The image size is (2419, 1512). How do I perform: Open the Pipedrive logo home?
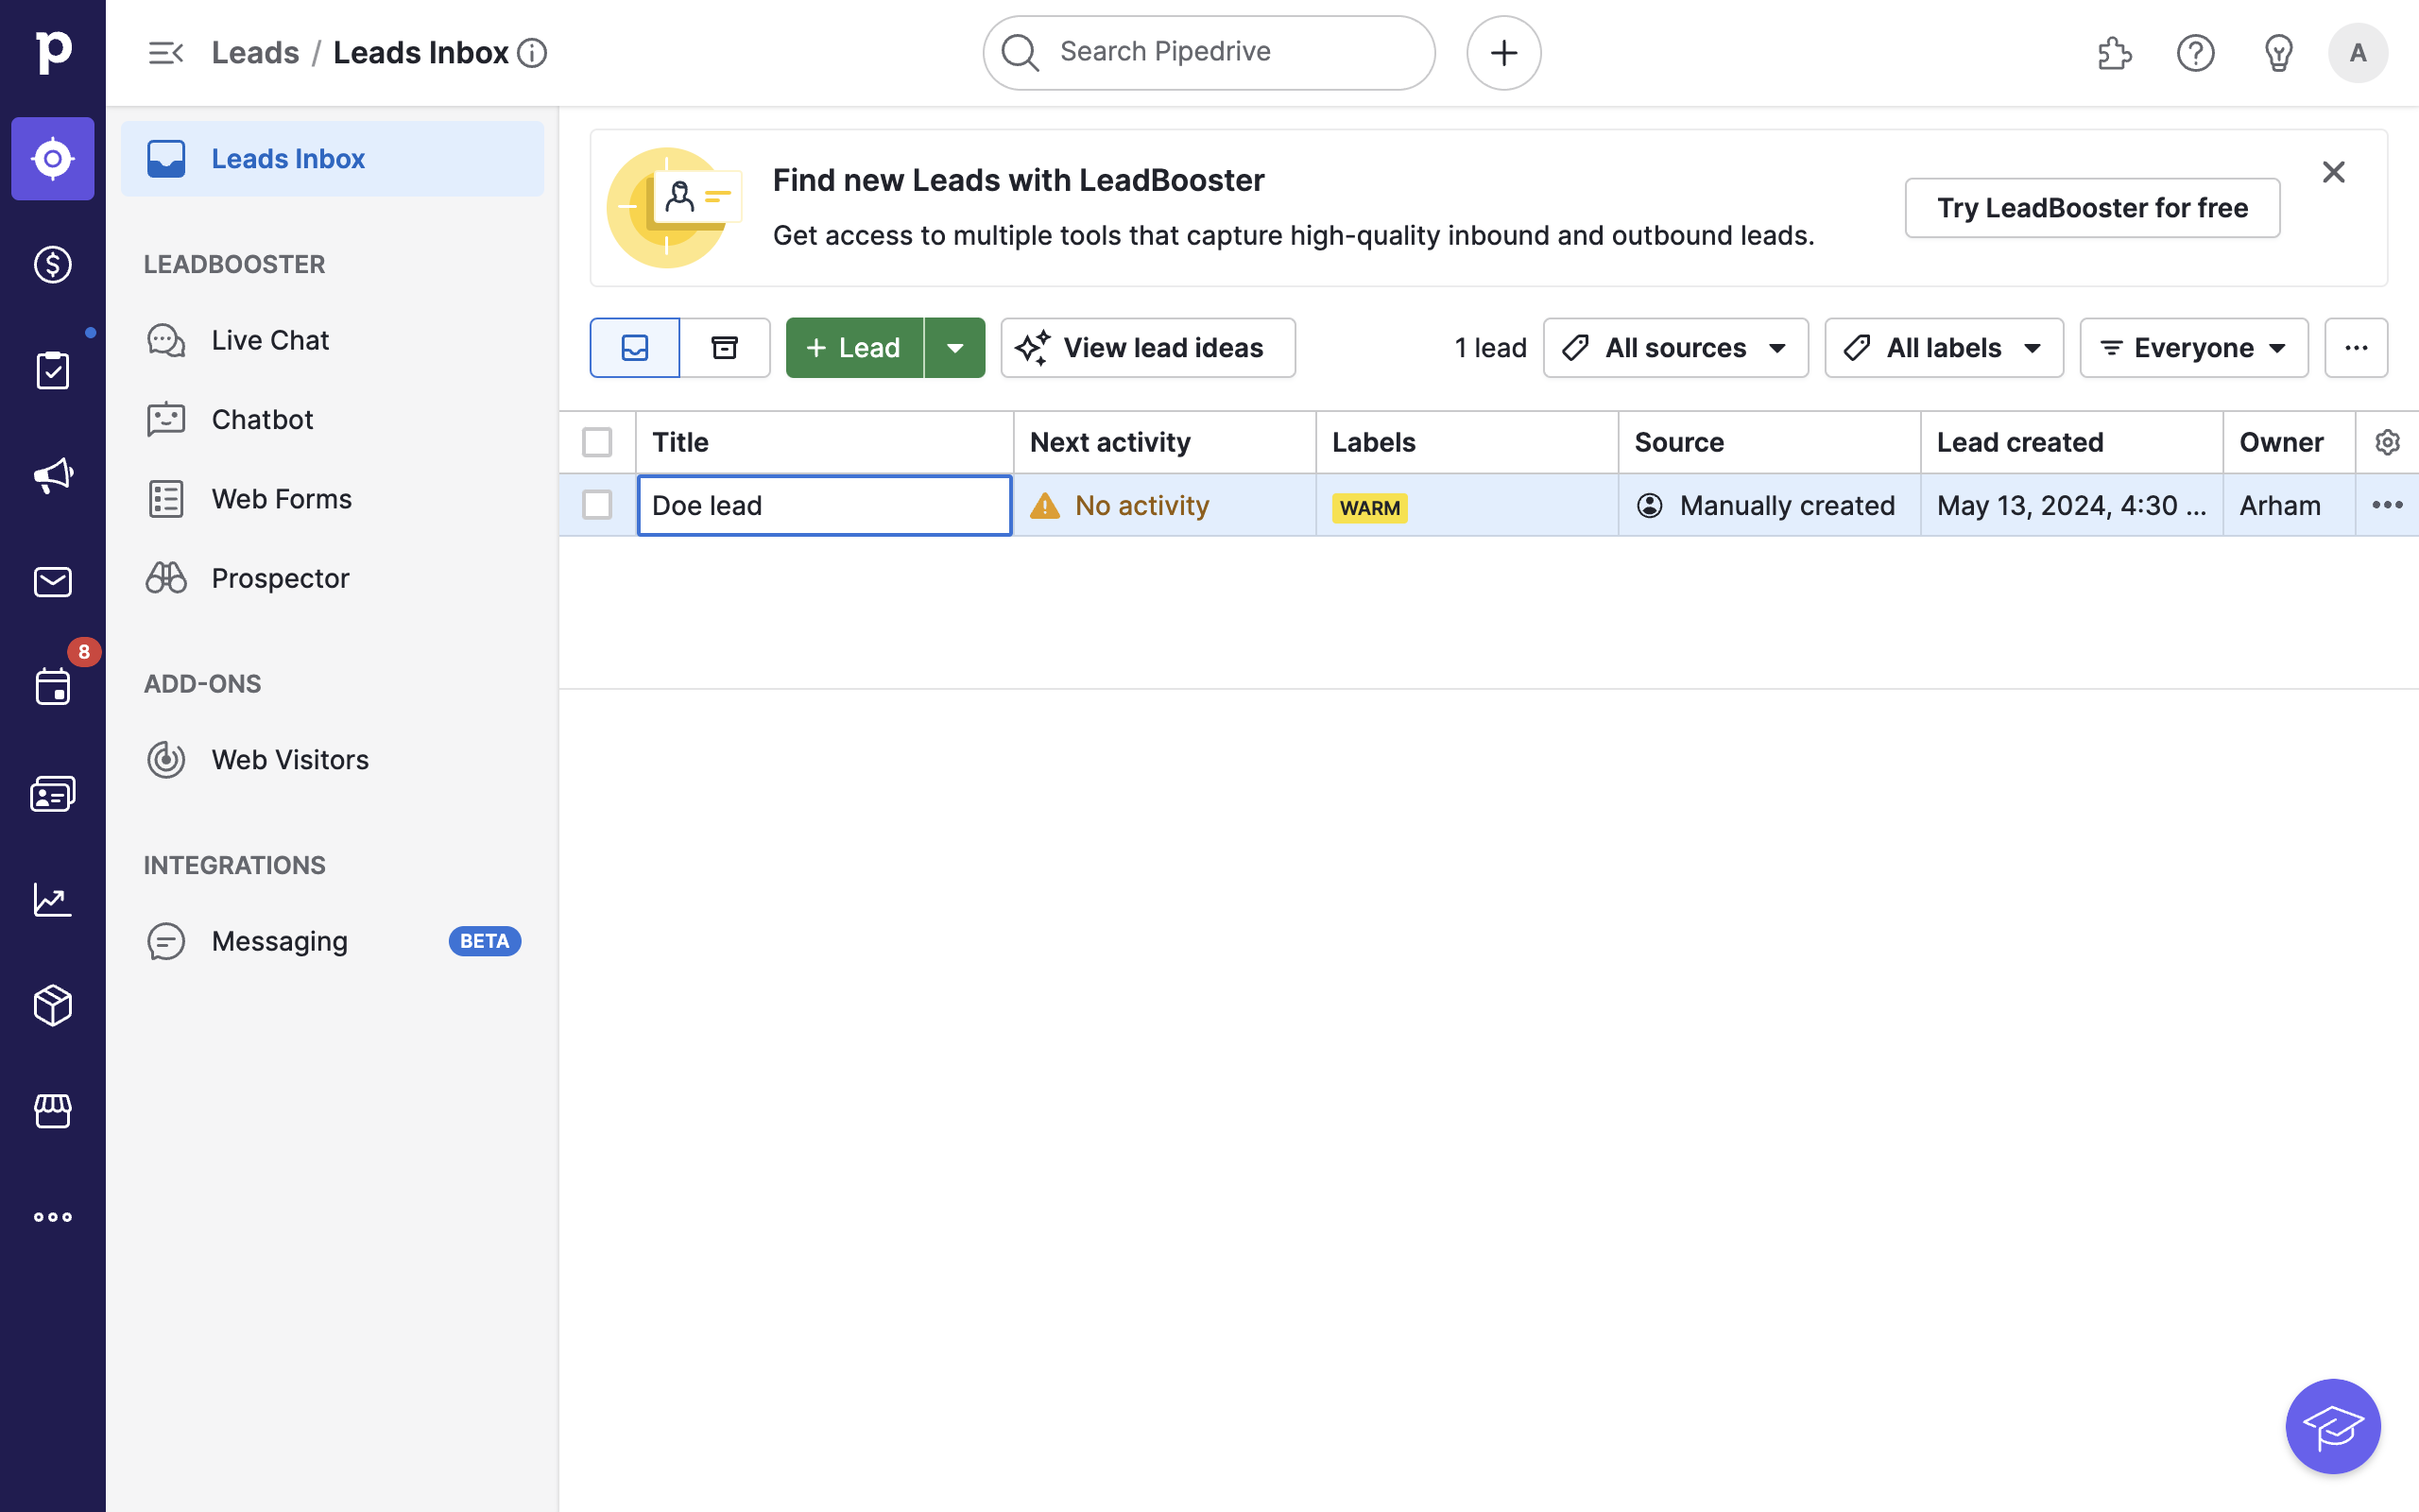(53, 52)
